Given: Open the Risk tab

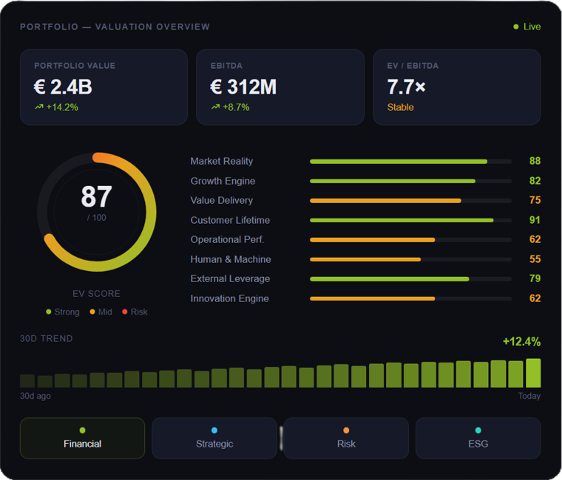Looking at the screenshot, I should pyautogui.click(x=346, y=438).
